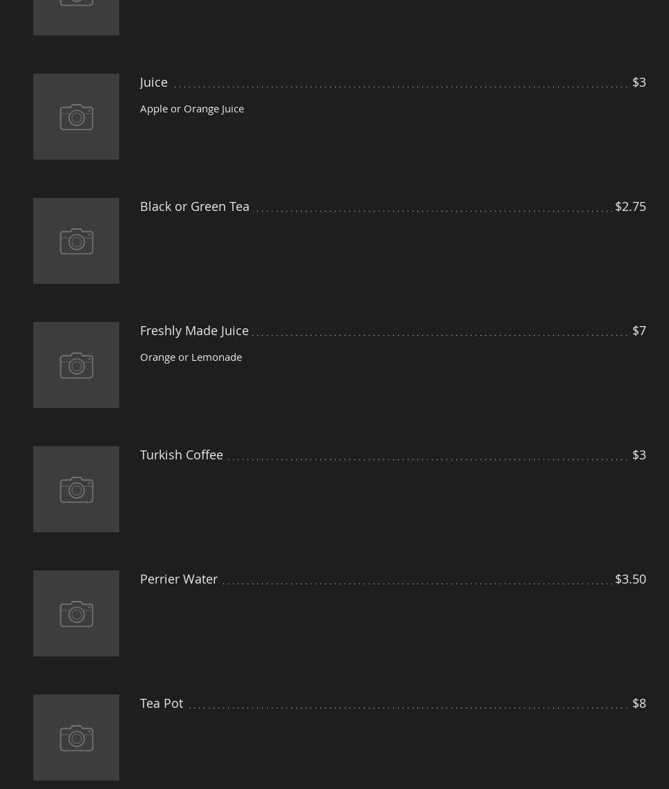
Task: Click the $3.50 Perrier Water price
Action: [x=630, y=579]
